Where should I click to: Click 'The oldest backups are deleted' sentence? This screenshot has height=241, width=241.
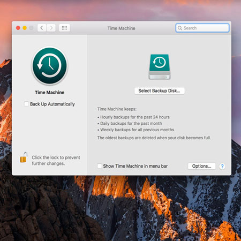pos(154,138)
